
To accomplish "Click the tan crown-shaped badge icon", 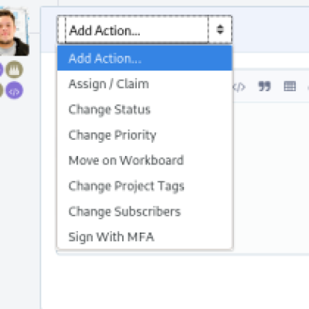I will point(15,70).
